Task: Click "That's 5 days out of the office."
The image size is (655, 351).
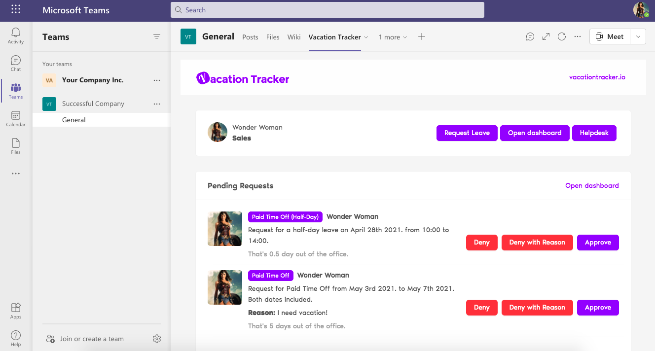Action: point(297,326)
